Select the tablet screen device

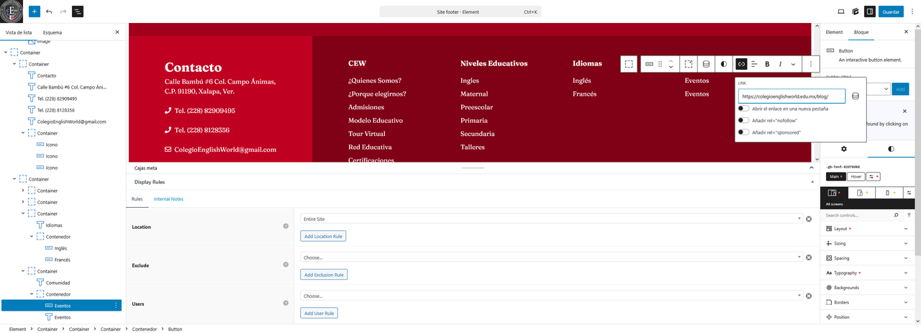click(862, 193)
